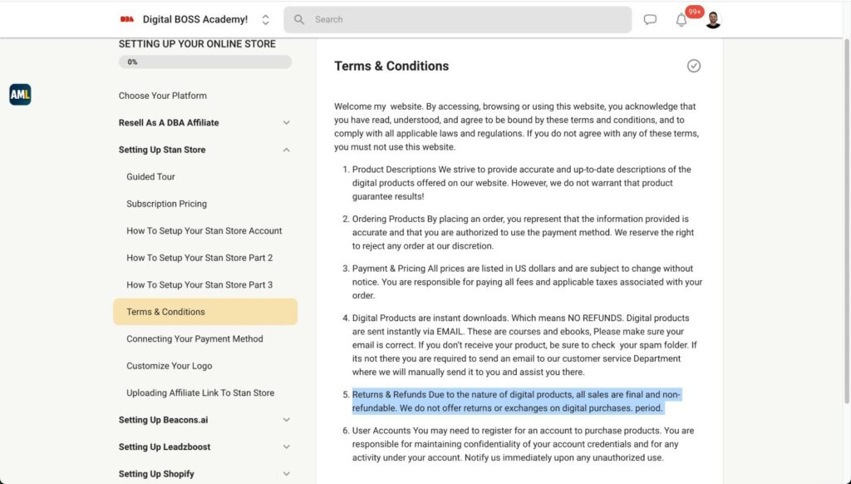The height and width of the screenshot is (484, 851).
Task: Open How To Setup Your Stan Store Part 2
Action: click(x=199, y=258)
